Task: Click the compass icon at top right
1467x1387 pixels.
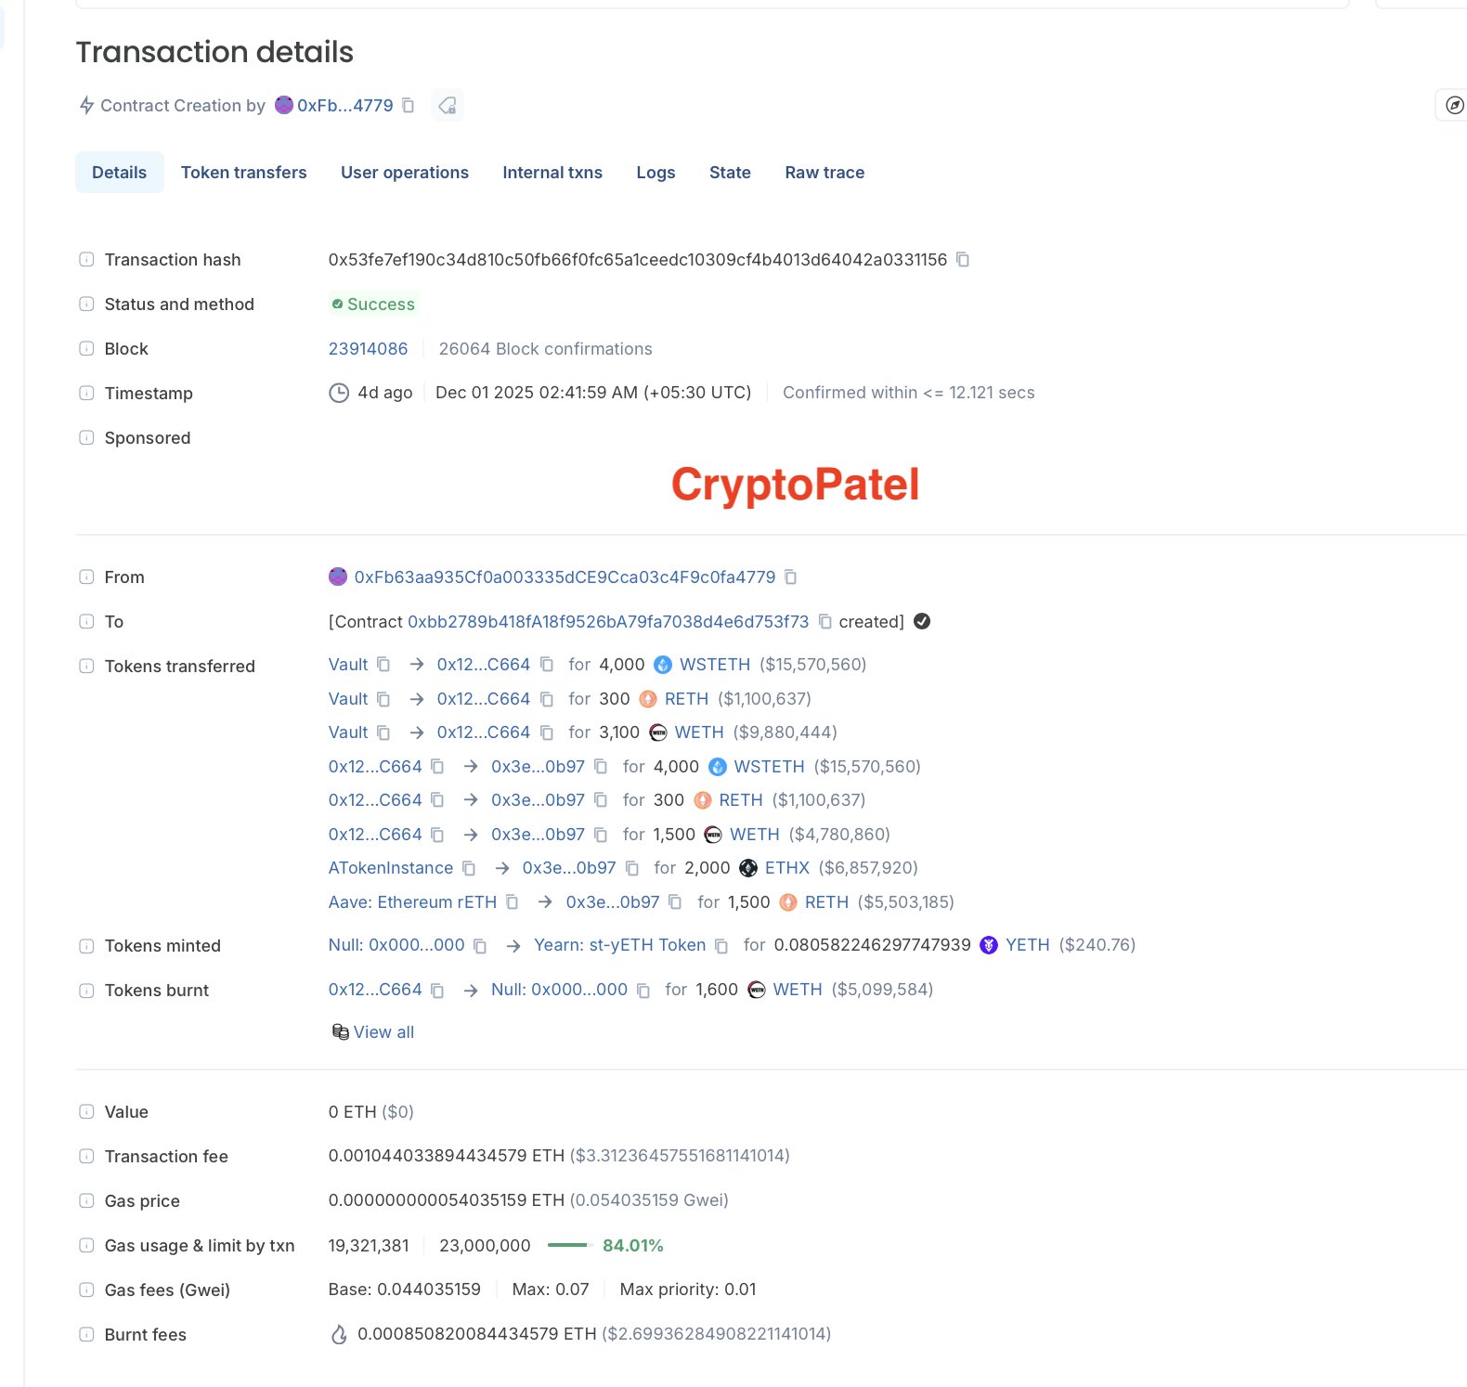Action: (x=1454, y=106)
